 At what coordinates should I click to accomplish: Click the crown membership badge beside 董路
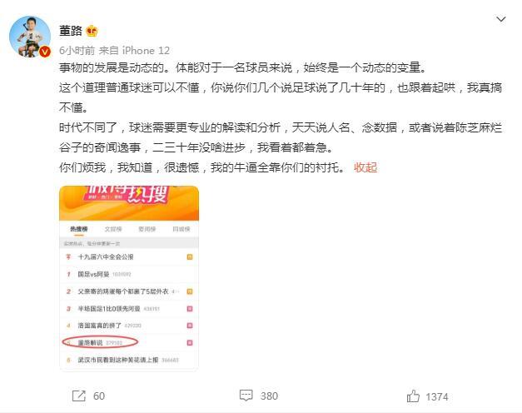click(x=92, y=31)
